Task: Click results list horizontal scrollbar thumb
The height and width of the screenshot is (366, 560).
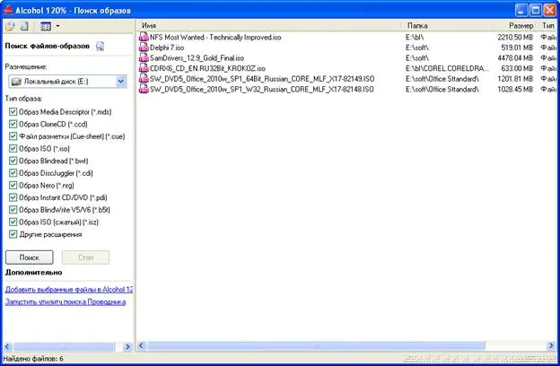Action: tap(317, 345)
